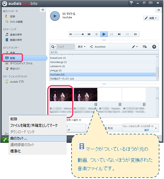Skip to next track in player
This screenshot has height=179, width=164.
119,34
